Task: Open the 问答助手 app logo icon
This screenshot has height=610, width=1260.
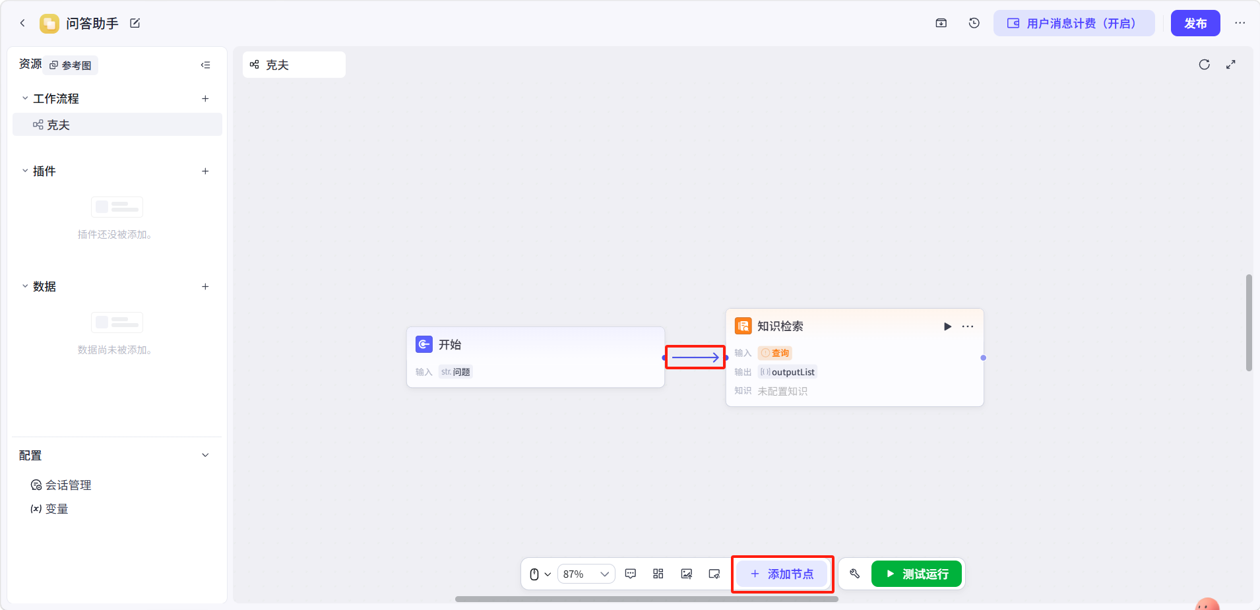Action: click(x=49, y=24)
